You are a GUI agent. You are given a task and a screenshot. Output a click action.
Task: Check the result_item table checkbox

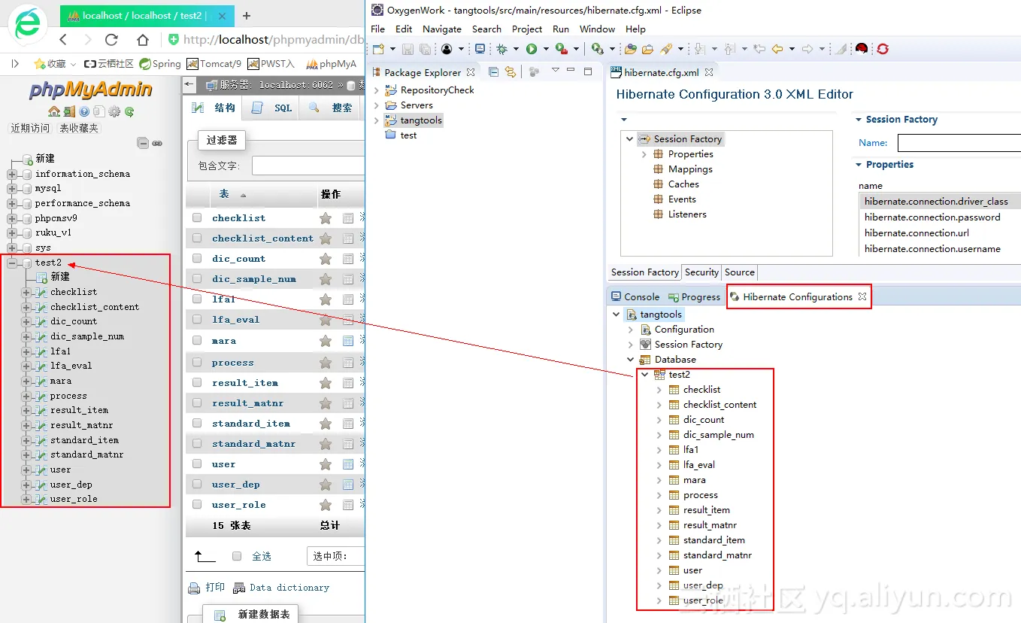tap(197, 383)
